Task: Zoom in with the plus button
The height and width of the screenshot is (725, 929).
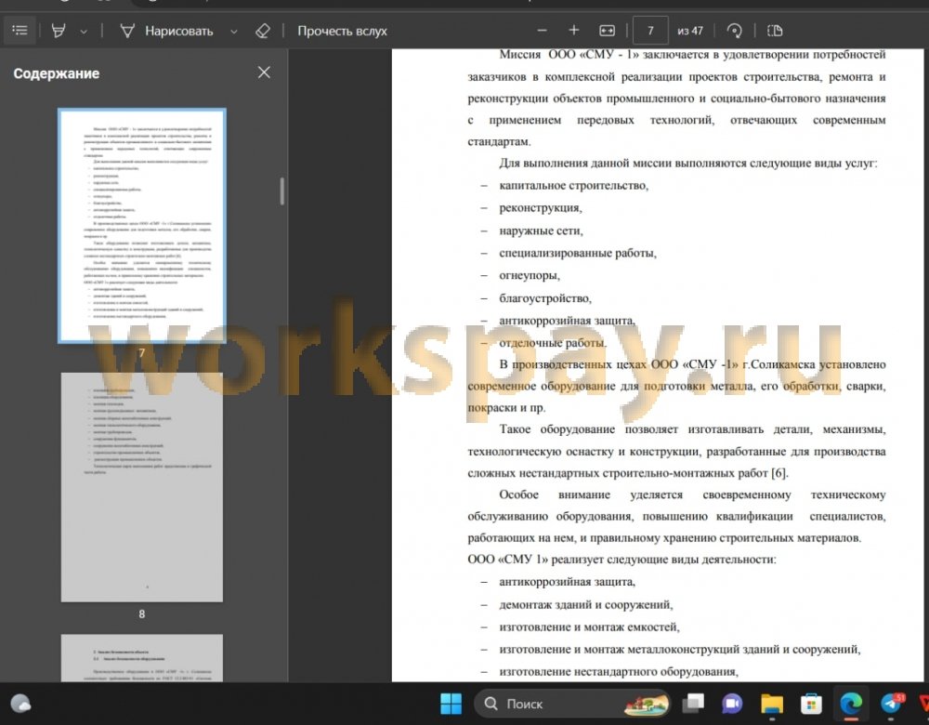Action: point(573,31)
